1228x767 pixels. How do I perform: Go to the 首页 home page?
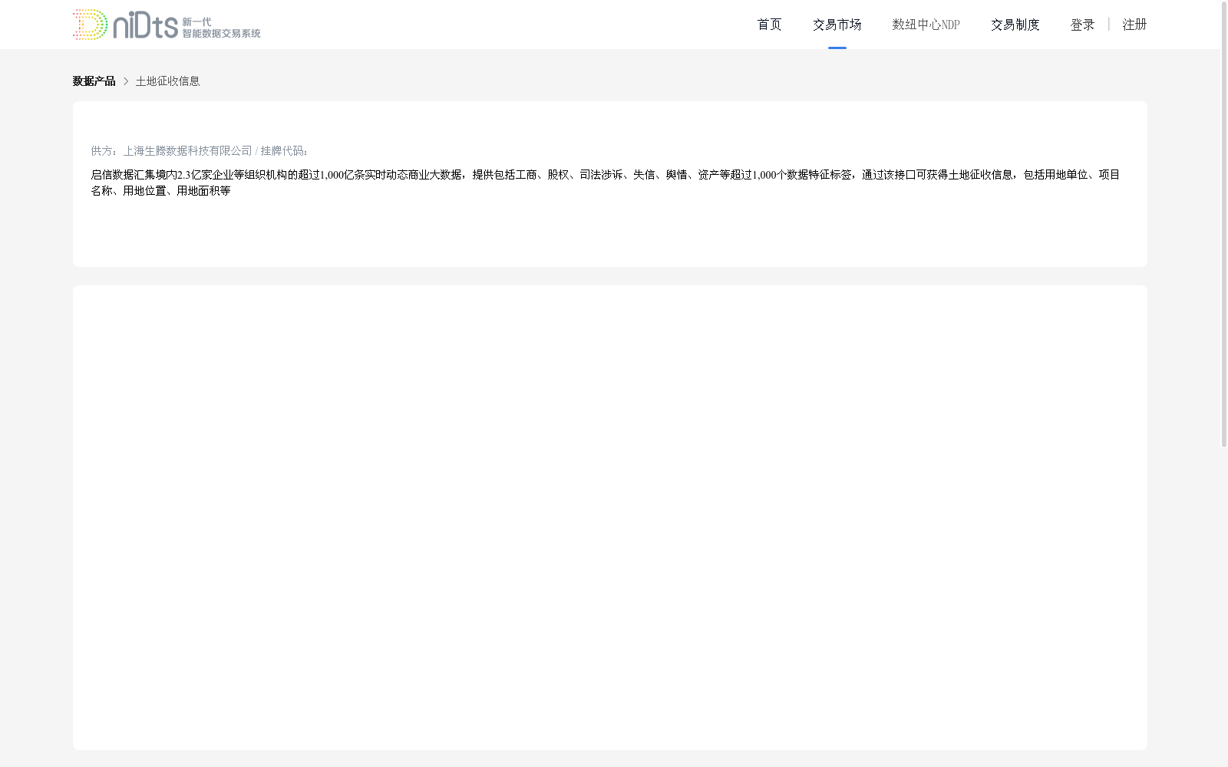[x=769, y=25]
